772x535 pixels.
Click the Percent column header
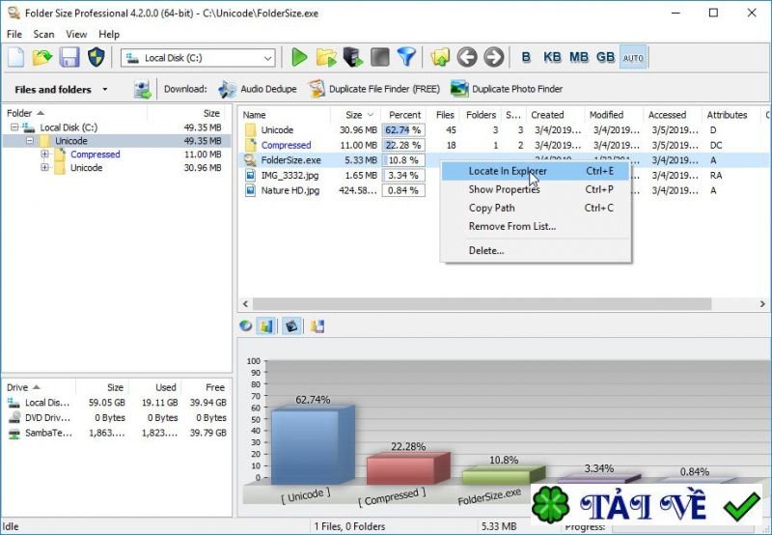coord(403,115)
